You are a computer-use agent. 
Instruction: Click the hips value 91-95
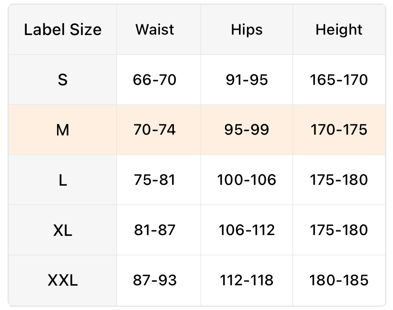click(247, 80)
